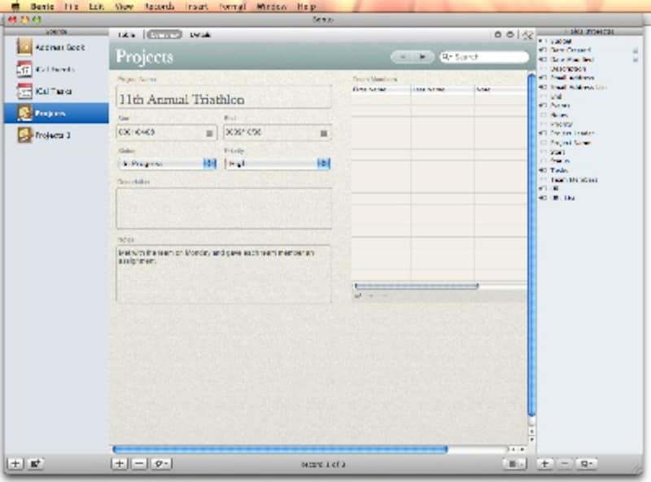Open the record actions gear dropdown

coord(160,463)
